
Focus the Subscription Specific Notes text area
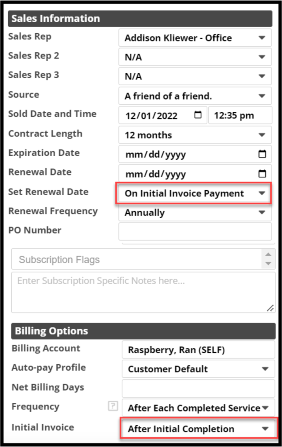click(x=143, y=292)
